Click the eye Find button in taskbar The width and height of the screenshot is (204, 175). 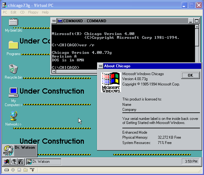pyautogui.click(x=14, y=162)
